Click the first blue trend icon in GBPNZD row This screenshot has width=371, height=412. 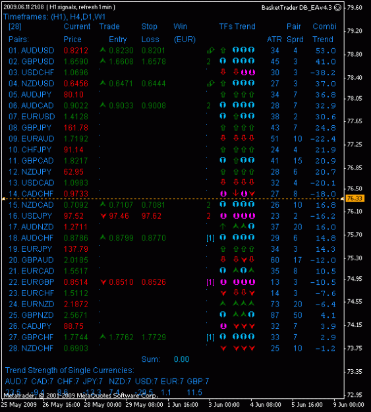(223, 314)
